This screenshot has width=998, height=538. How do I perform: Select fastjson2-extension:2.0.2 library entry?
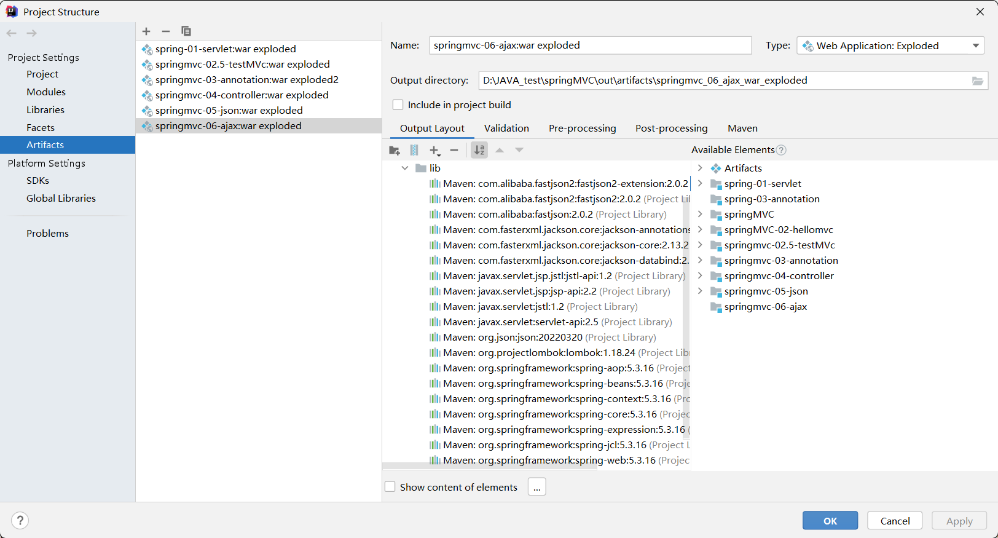pyautogui.click(x=559, y=184)
